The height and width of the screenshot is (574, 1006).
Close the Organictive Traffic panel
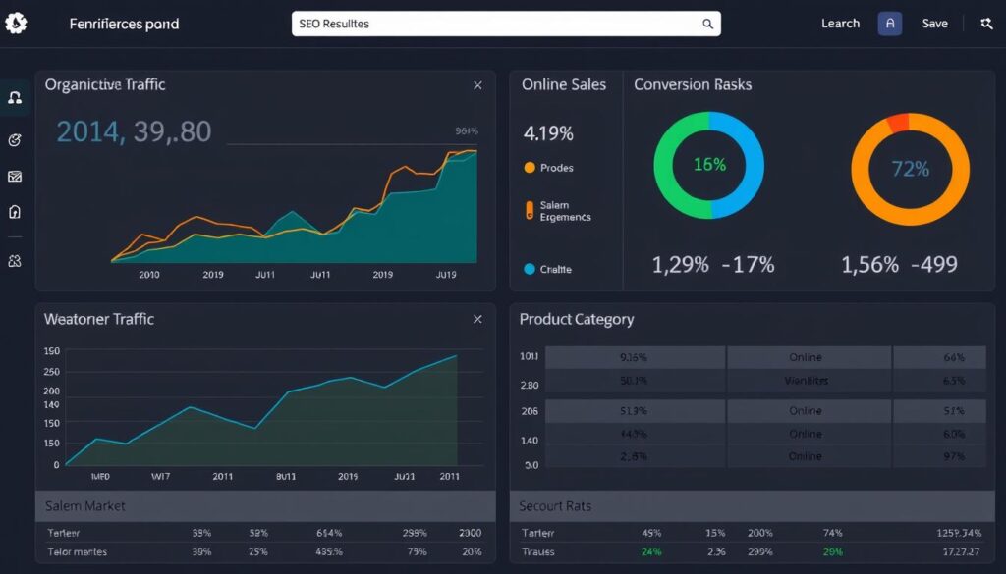(477, 85)
